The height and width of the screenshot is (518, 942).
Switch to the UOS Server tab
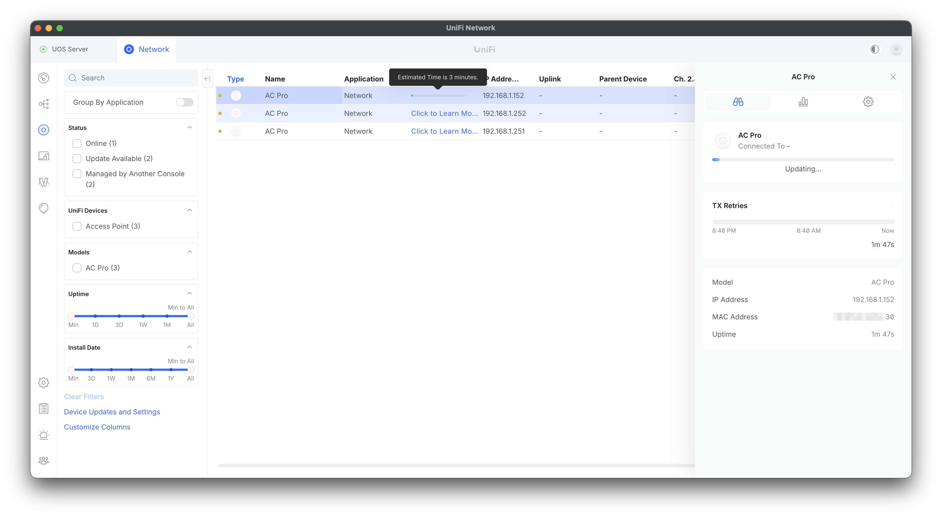tap(70, 49)
